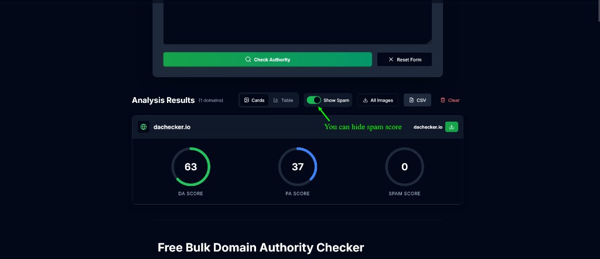The width and height of the screenshot is (600, 259).
Task: Click the DA Score circular gauge
Action: click(190, 167)
